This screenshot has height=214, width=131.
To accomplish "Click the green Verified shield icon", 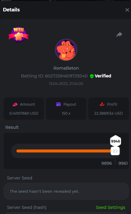I will pos(92,76).
